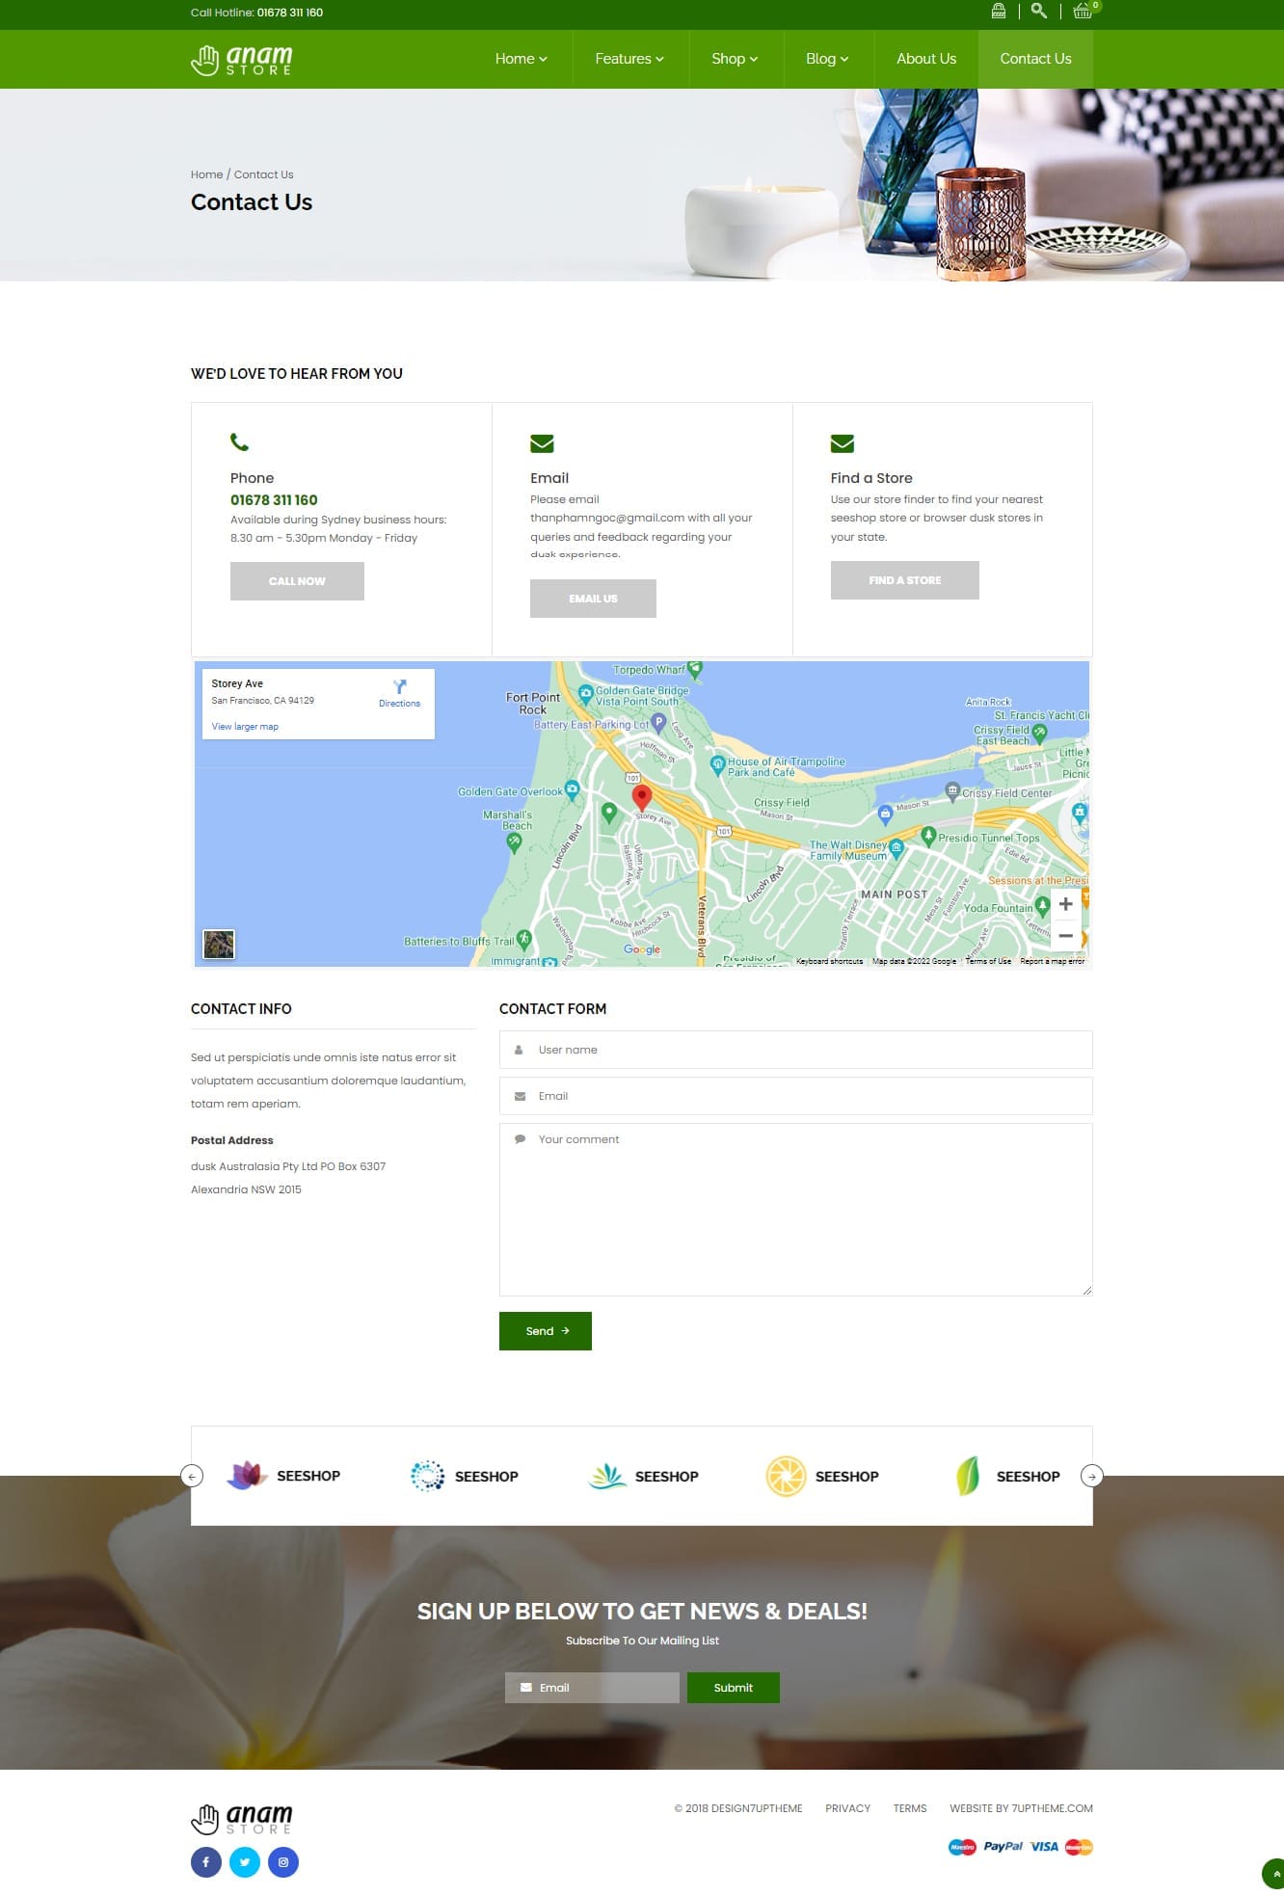Expand the Features menu dropdown
1284x1896 pixels.
point(629,59)
